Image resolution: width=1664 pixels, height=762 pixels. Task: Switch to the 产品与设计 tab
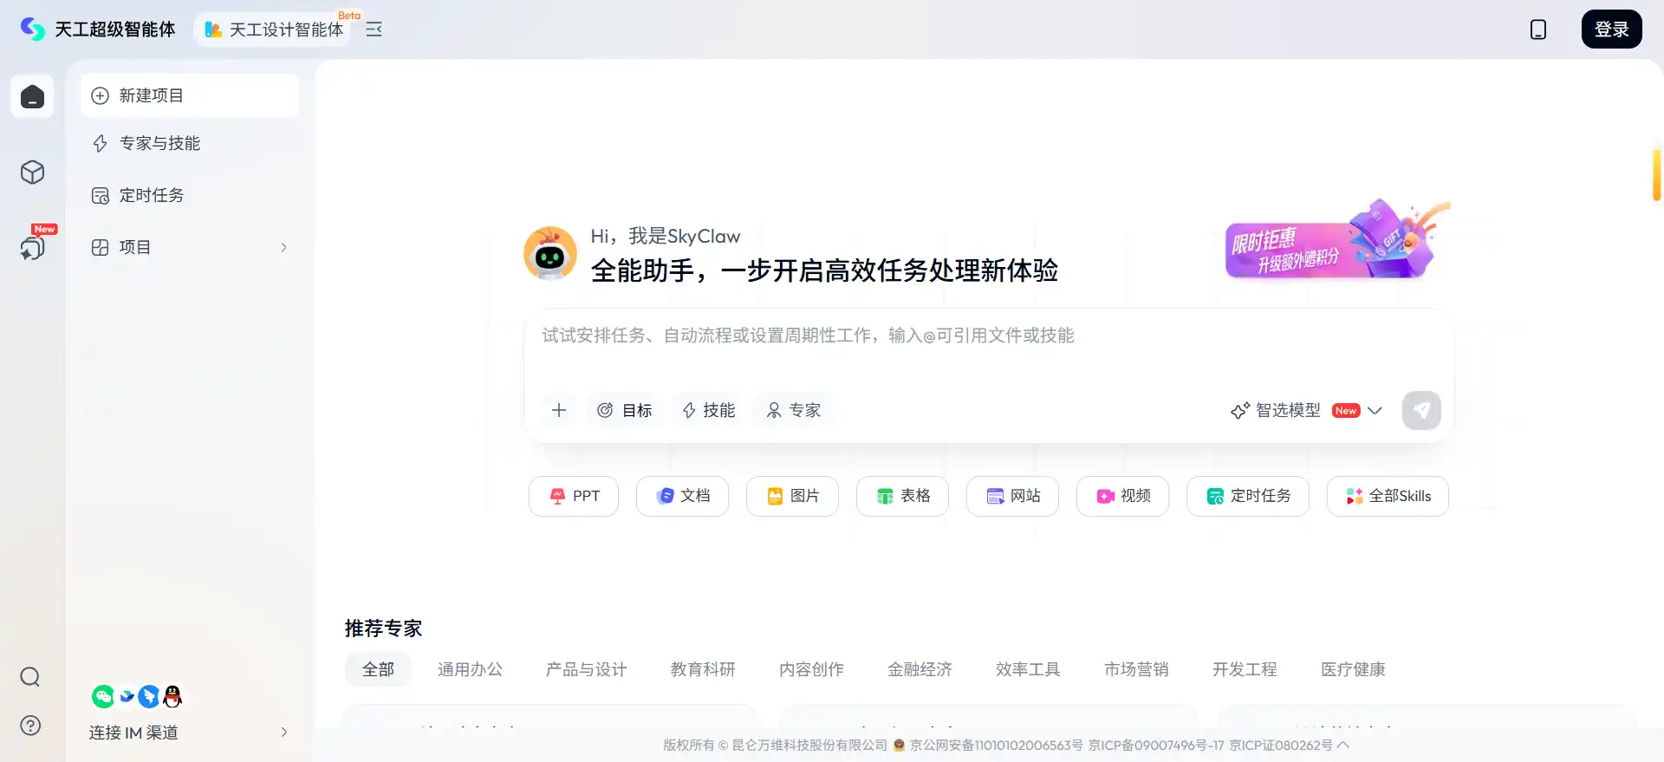pyautogui.click(x=586, y=669)
